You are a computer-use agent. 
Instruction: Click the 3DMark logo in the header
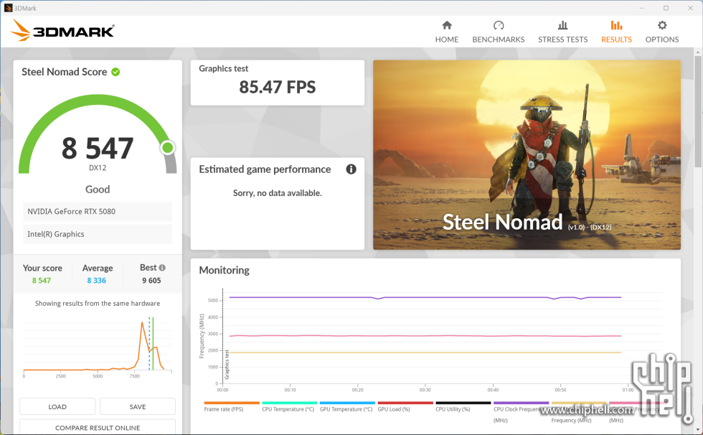click(62, 30)
